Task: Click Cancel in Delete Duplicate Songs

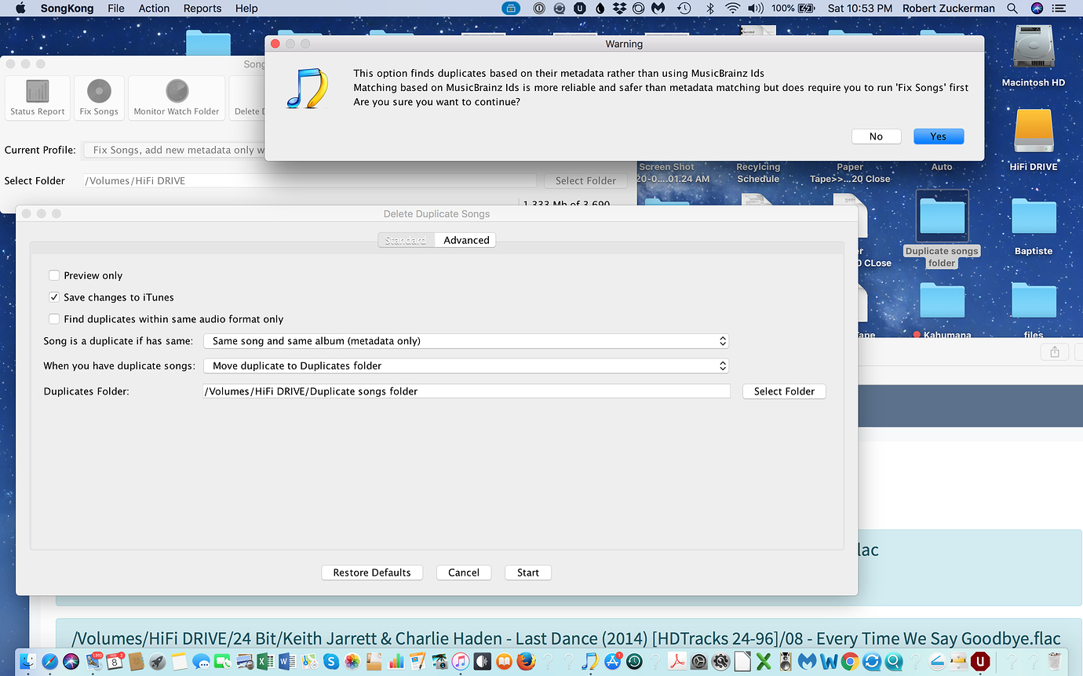Action: click(464, 572)
